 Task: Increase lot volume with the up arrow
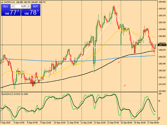pyautogui.click(x=29, y=6)
